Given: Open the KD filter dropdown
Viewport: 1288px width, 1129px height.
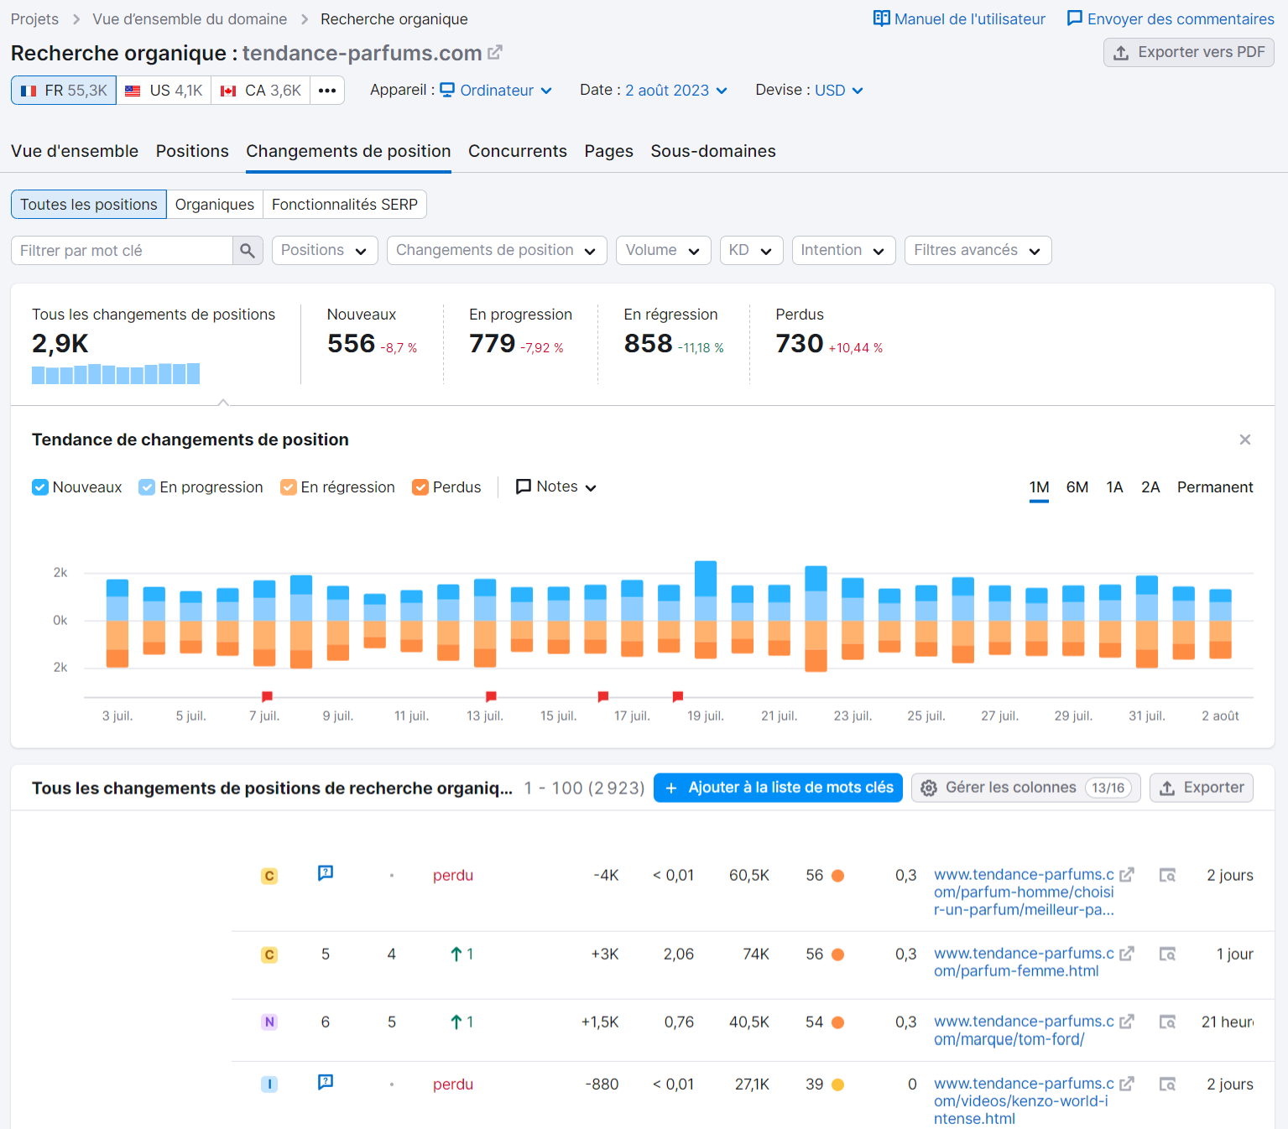Looking at the screenshot, I should click(x=751, y=250).
